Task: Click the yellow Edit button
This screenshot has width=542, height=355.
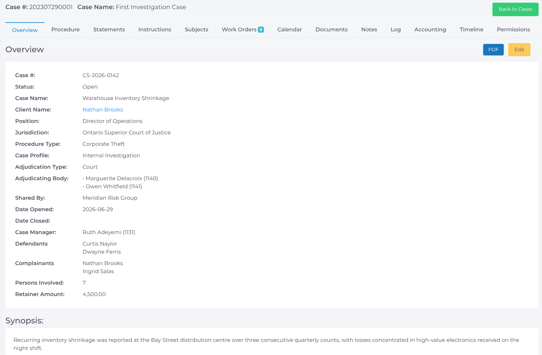Action: click(x=519, y=50)
